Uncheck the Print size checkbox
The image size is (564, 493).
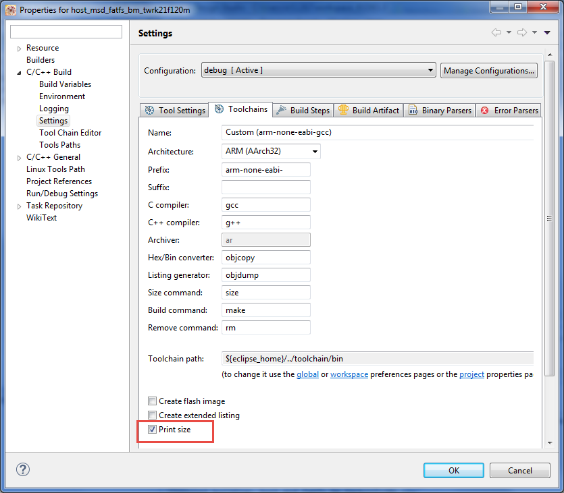tap(152, 429)
